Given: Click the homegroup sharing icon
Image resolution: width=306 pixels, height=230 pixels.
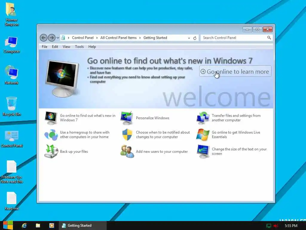Looking at the screenshot, I should (51, 135).
